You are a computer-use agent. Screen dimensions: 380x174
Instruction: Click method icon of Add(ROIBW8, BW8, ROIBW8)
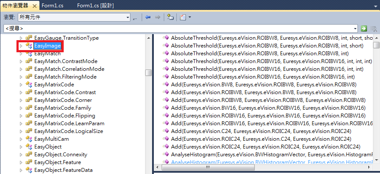[166, 92]
